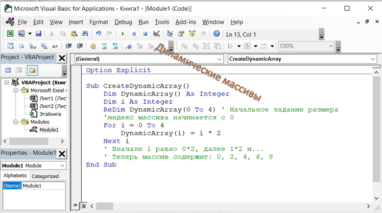
Task: Click the code window horizontal scrollbar thumb
Action: coord(104,206)
